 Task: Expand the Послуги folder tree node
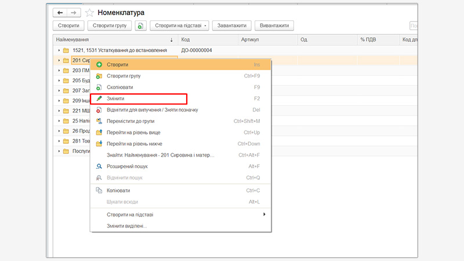pos(59,151)
